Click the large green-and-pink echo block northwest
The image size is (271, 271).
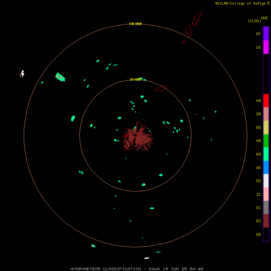click(x=60, y=77)
